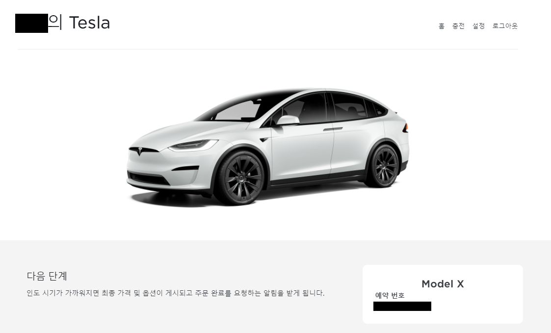
Task: Click the rear wheel of the Model X
Action: [384, 166]
